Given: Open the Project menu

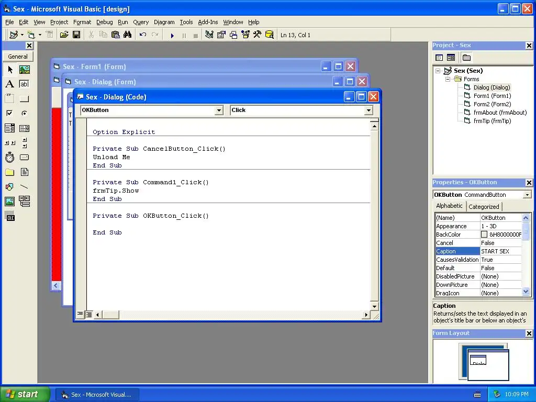Looking at the screenshot, I should click(59, 22).
